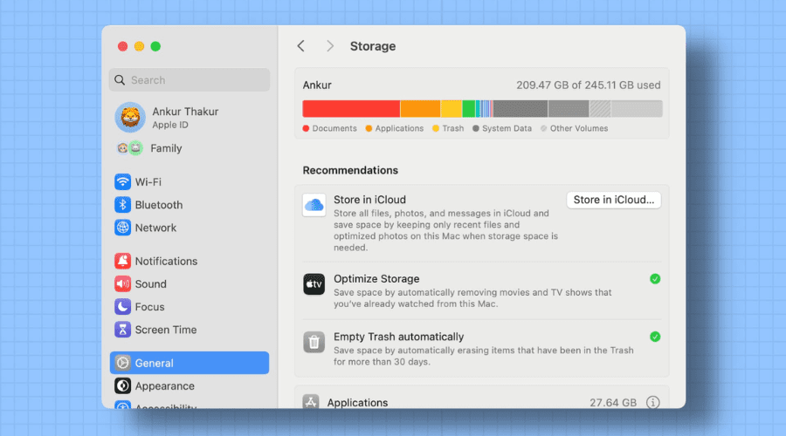Image resolution: width=786 pixels, height=436 pixels.
Task: Minimize window with the yellow button
Action: [140, 46]
